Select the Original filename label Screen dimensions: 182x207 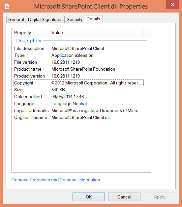click(31, 117)
